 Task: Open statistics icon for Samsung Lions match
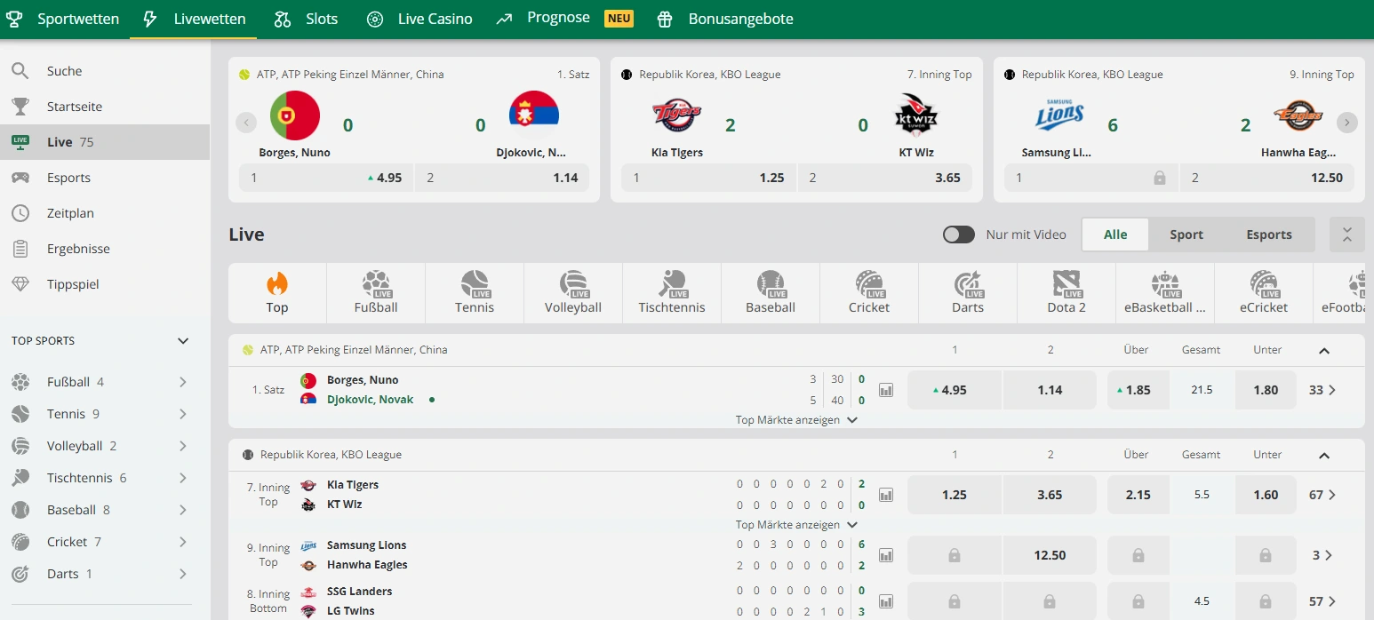[886, 555]
